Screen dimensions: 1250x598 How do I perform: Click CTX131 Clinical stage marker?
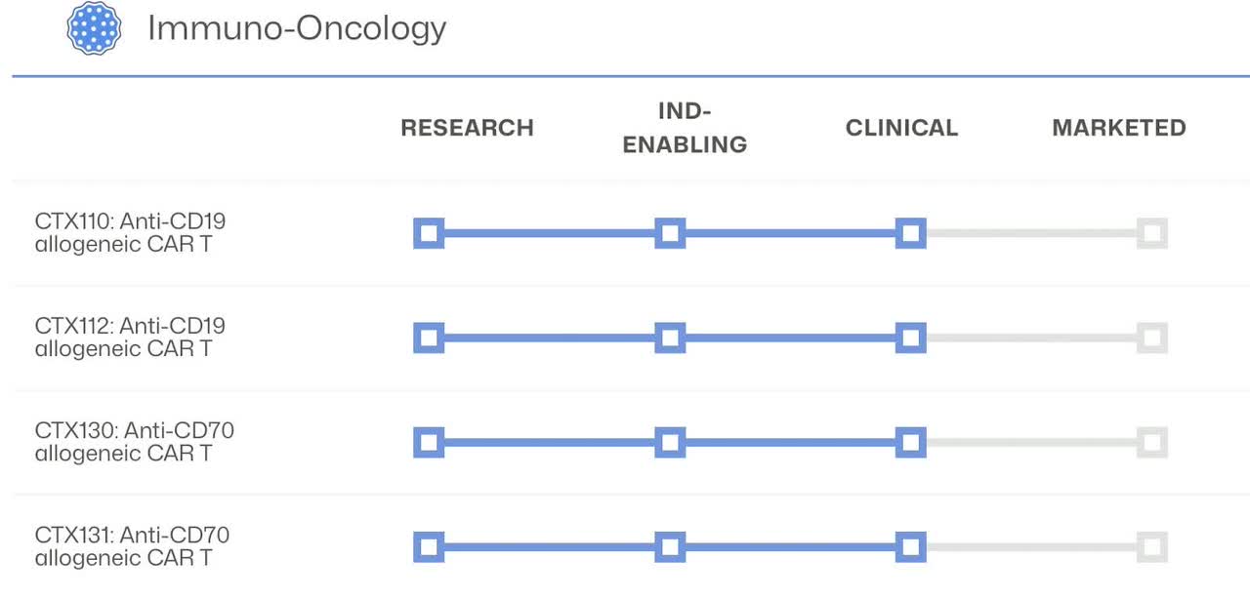[910, 547]
